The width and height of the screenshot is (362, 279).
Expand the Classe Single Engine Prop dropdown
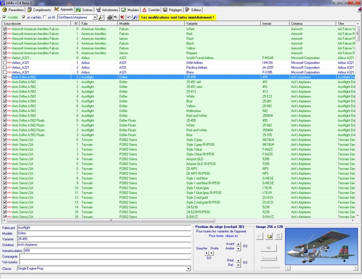coord(188,268)
